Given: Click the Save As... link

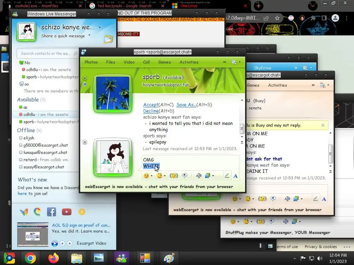Looking at the screenshot, I should click(x=186, y=105).
